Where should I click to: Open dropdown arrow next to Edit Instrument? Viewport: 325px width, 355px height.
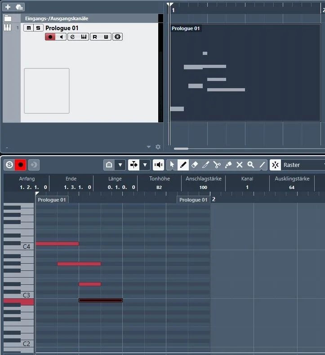point(120,165)
